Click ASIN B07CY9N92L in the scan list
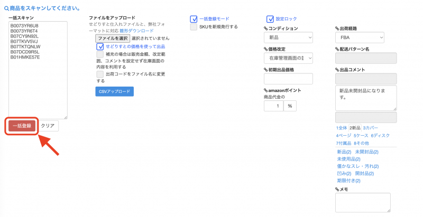Image resolution: width=423 pixels, height=217 pixels. pyautogui.click(x=24, y=36)
